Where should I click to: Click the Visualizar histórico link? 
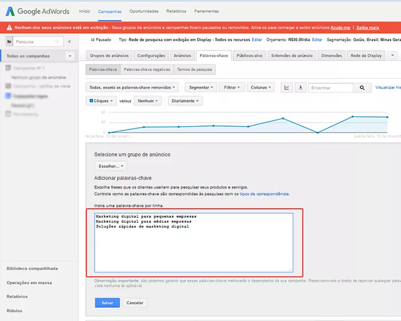tap(388, 88)
